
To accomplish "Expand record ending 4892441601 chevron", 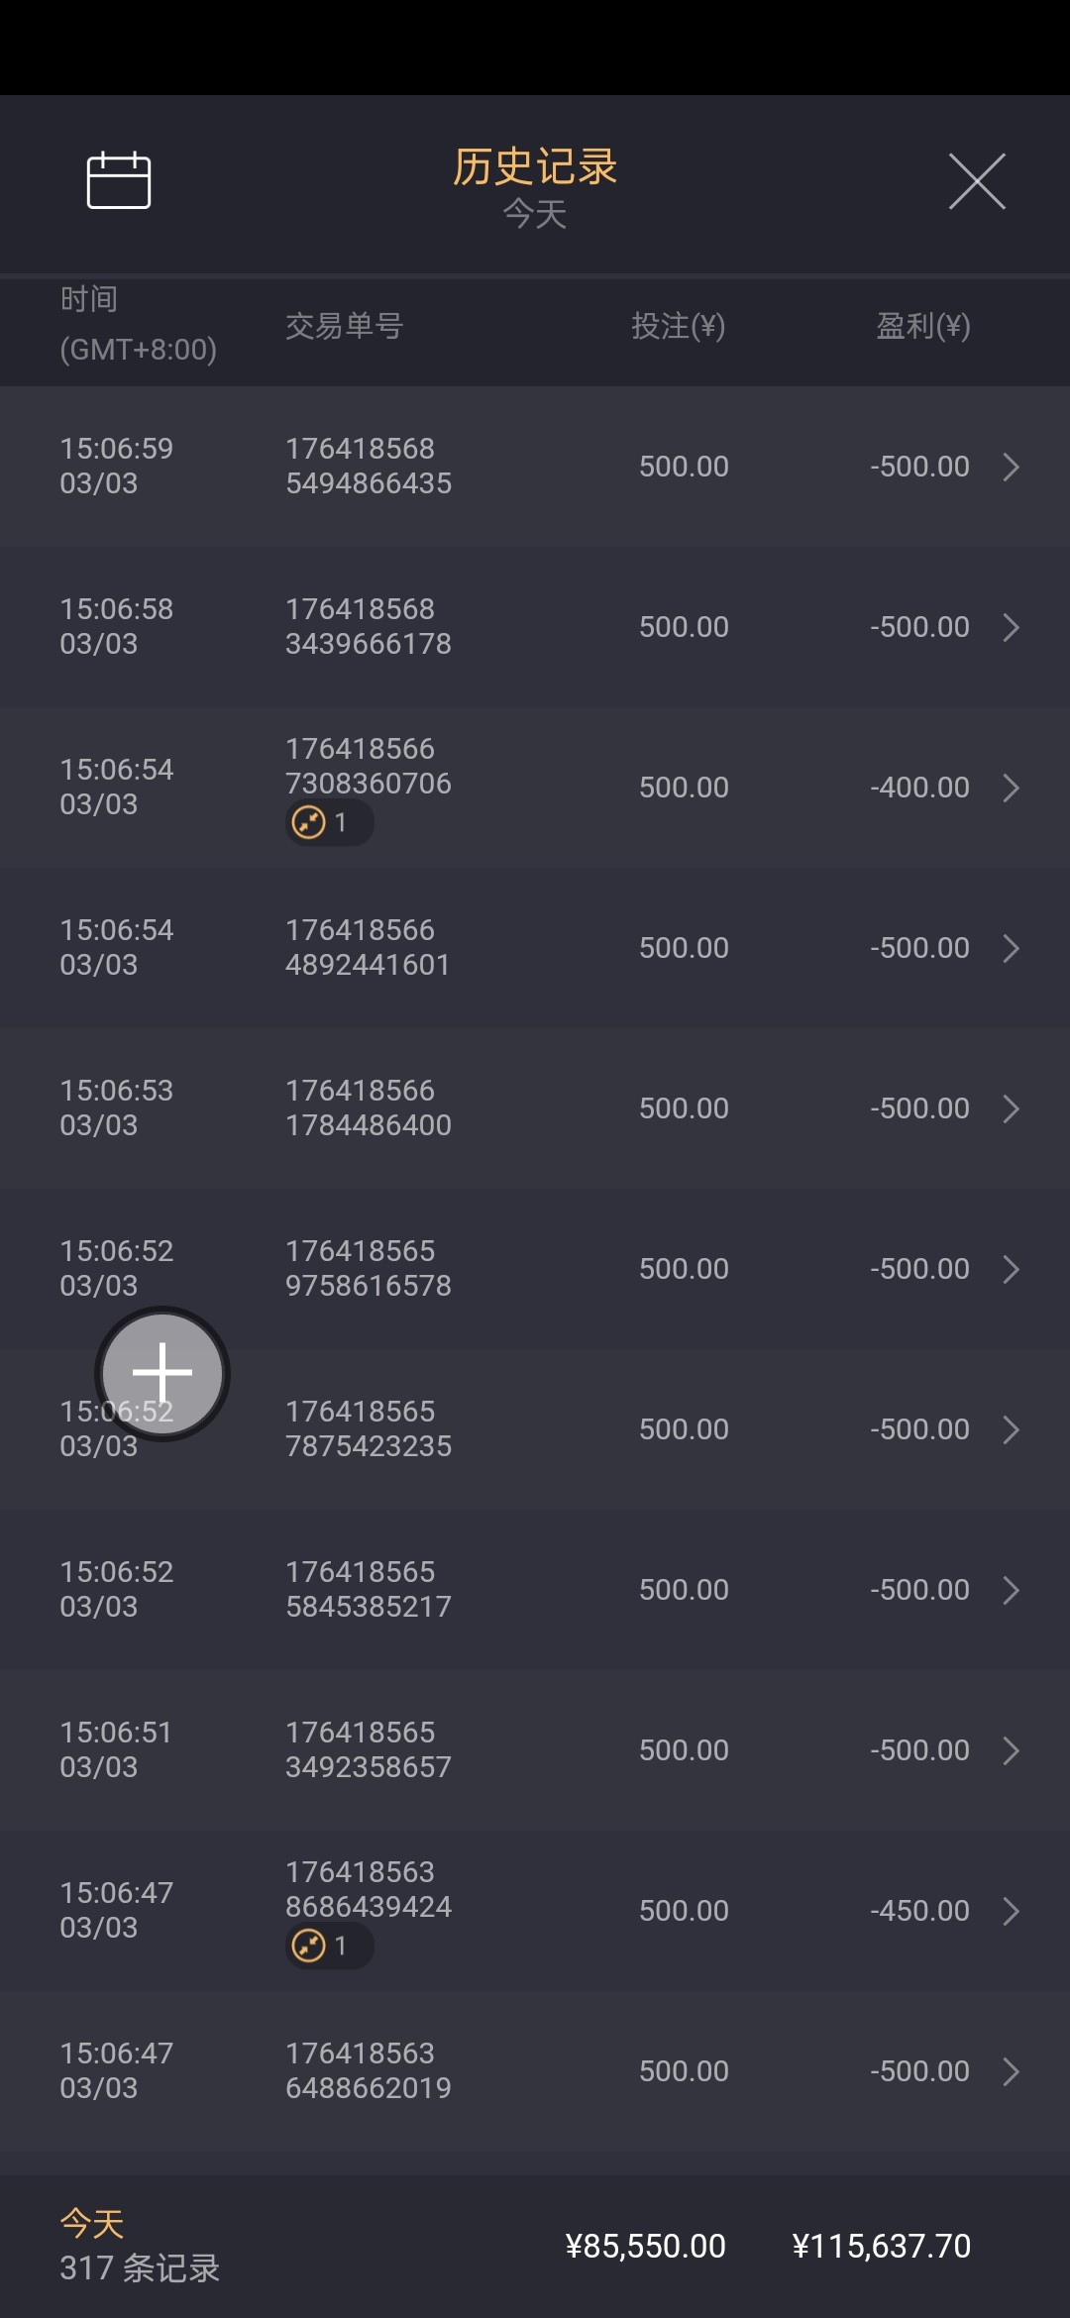I will 1011,948.
